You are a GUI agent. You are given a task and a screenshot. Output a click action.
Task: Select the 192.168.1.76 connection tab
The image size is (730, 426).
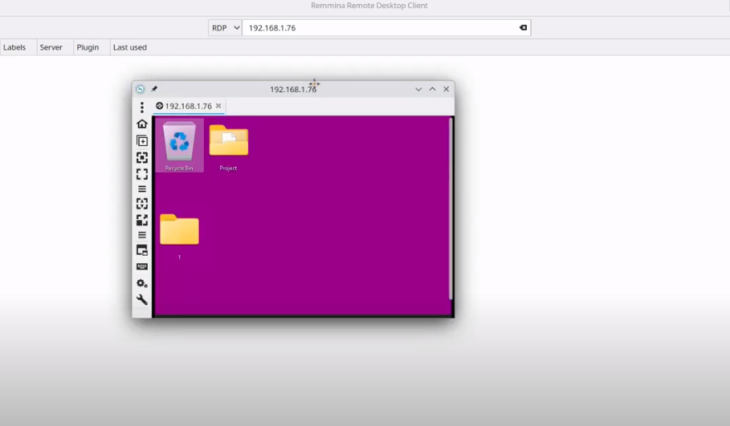[187, 106]
